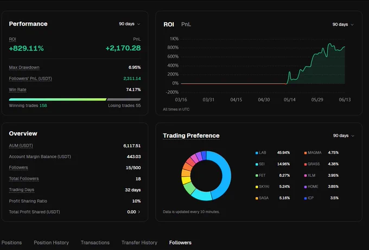Click the MAGMA legend swatch
369x250 pixels.
point(306,153)
